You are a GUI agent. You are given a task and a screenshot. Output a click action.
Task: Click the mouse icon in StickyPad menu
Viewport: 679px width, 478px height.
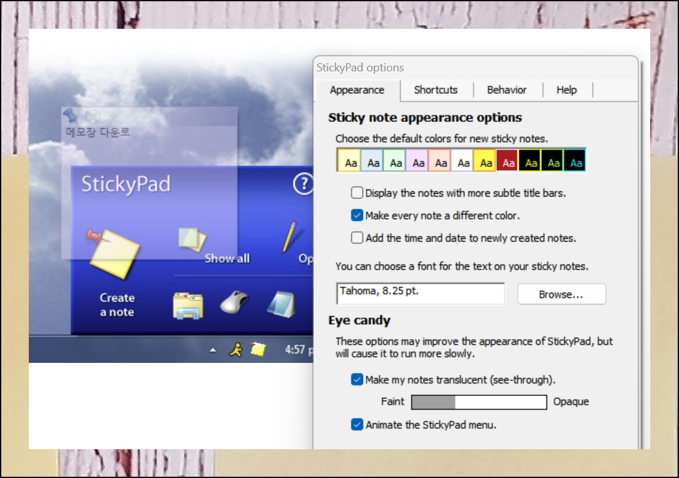[234, 302]
